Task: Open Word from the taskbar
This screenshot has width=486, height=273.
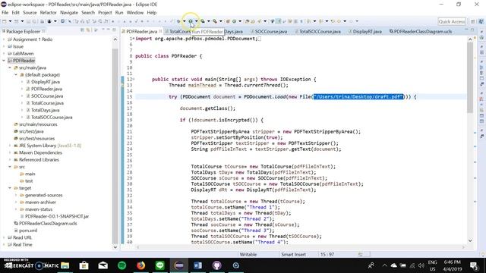Action: click(197, 265)
